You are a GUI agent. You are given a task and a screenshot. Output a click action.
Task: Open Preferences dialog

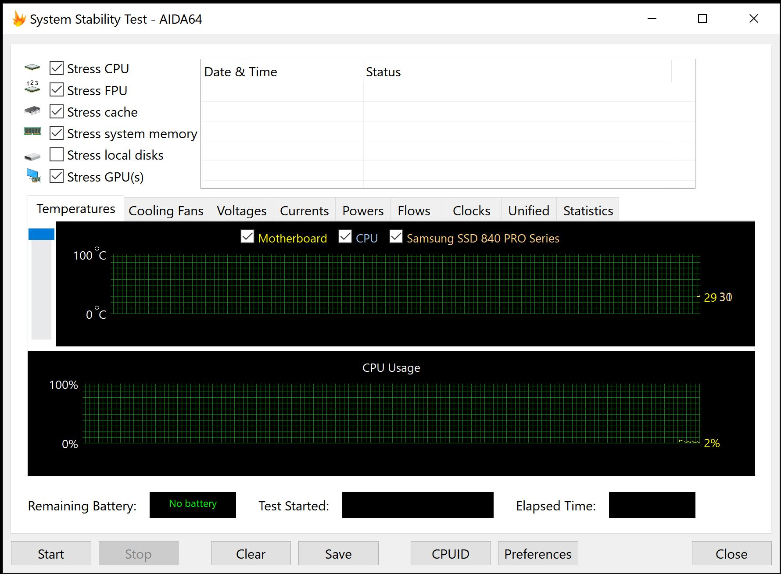pos(538,553)
